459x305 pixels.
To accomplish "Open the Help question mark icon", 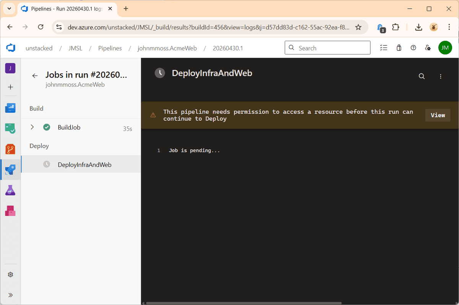I will pos(413,48).
